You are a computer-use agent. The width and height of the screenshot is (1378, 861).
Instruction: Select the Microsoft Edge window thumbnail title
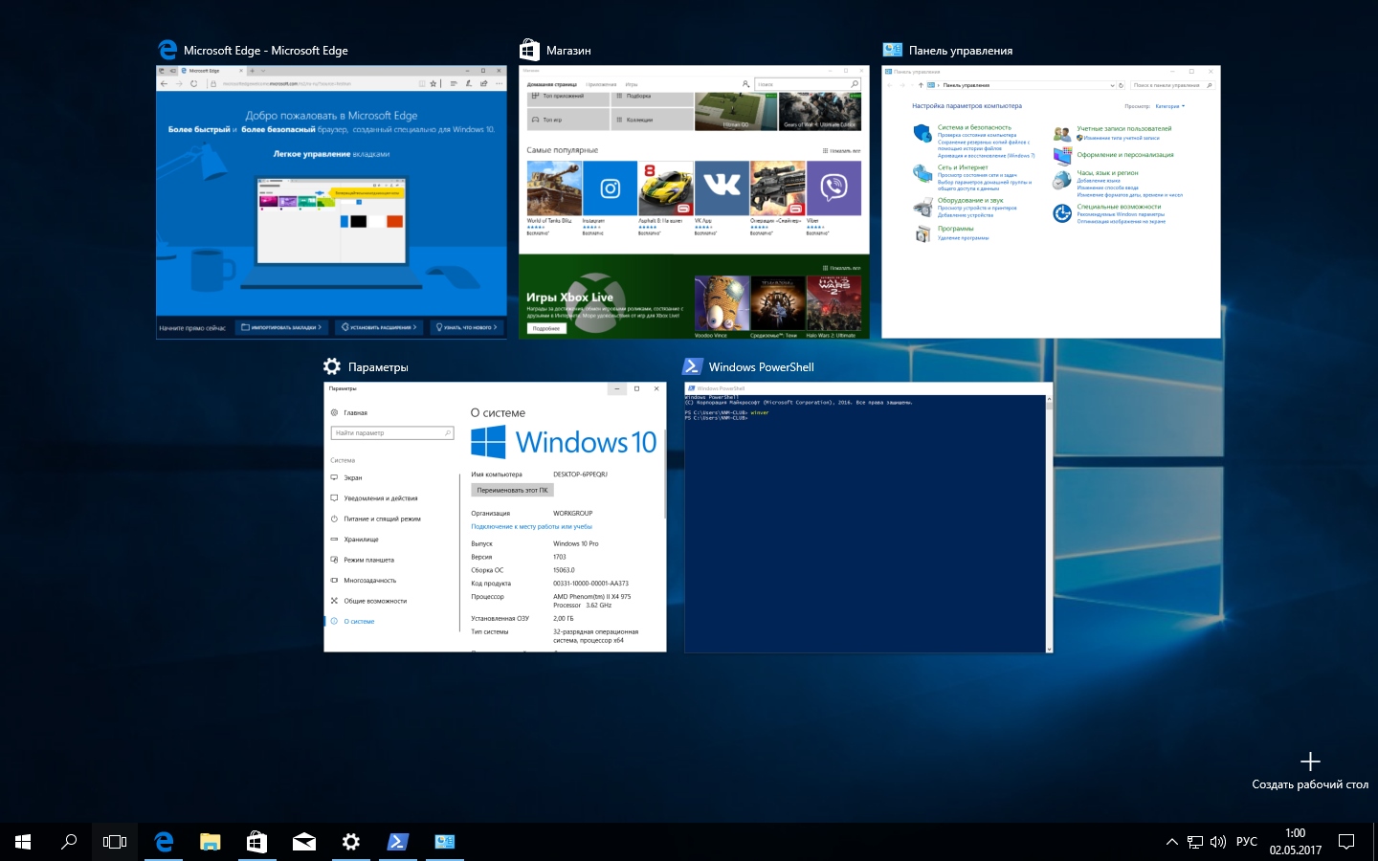(266, 51)
